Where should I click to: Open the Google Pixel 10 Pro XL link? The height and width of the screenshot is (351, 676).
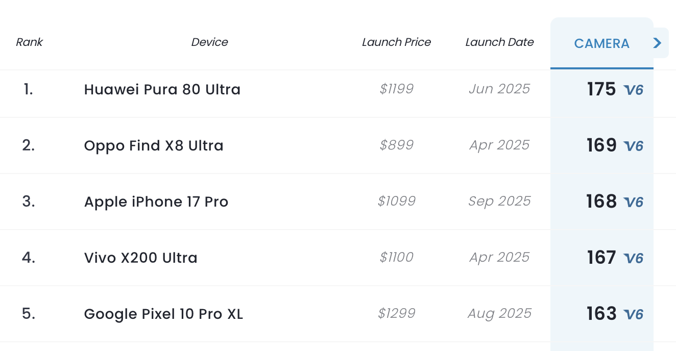click(x=163, y=314)
